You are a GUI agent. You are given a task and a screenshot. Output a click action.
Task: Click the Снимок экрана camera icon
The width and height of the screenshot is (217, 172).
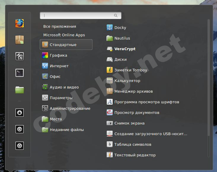coord(110,123)
